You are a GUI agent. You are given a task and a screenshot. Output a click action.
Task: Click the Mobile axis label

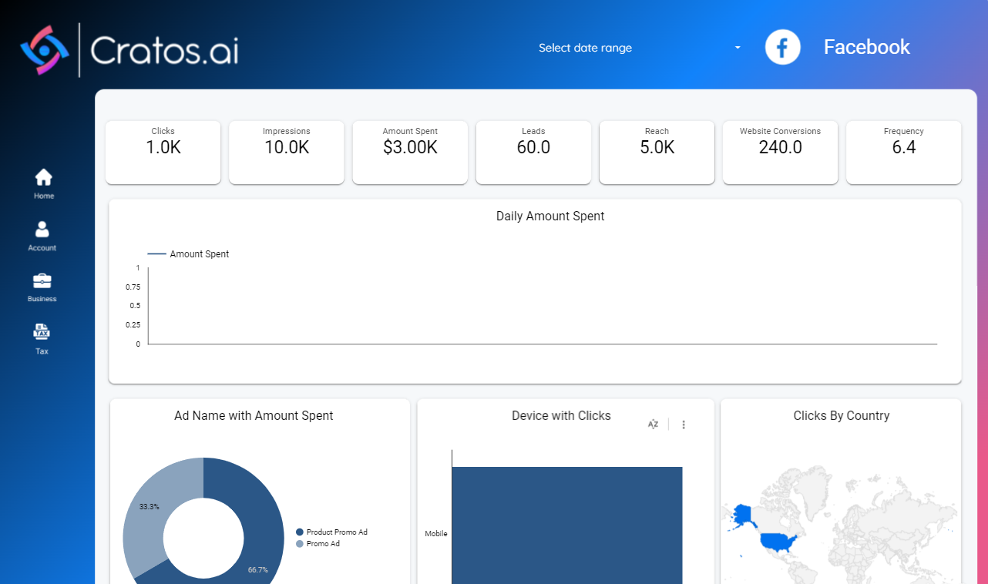click(436, 534)
